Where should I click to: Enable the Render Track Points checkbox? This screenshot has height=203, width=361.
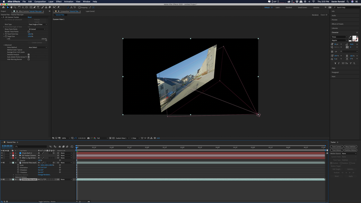[29, 32]
